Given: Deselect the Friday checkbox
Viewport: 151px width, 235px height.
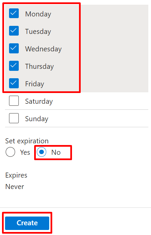Looking at the screenshot, I should 14,83.
